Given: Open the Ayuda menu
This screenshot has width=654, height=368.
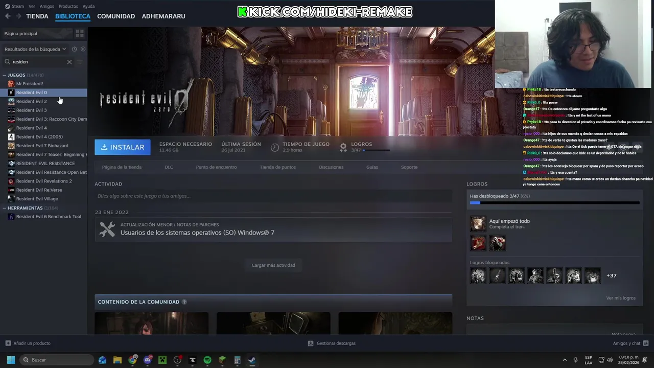Looking at the screenshot, I should (x=88, y=6).
